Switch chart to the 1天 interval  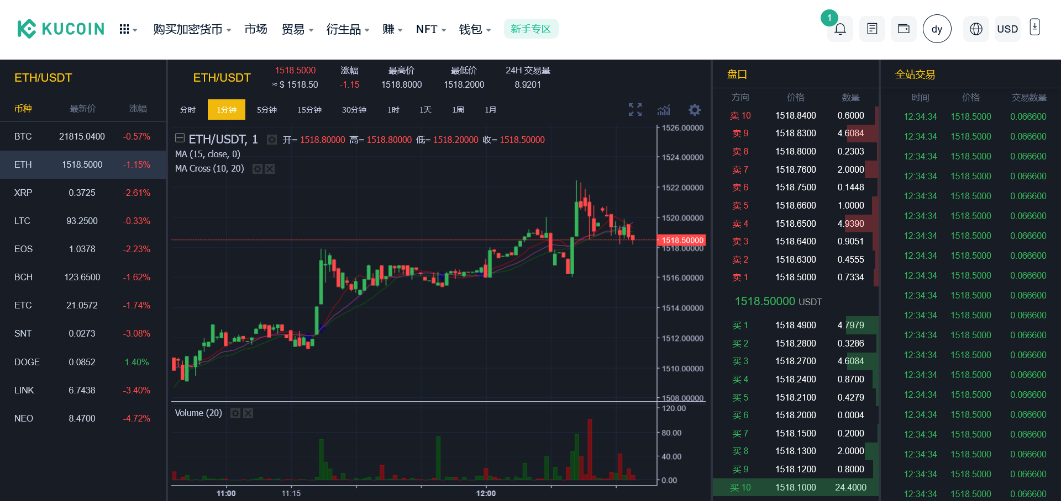click(425, 110)
